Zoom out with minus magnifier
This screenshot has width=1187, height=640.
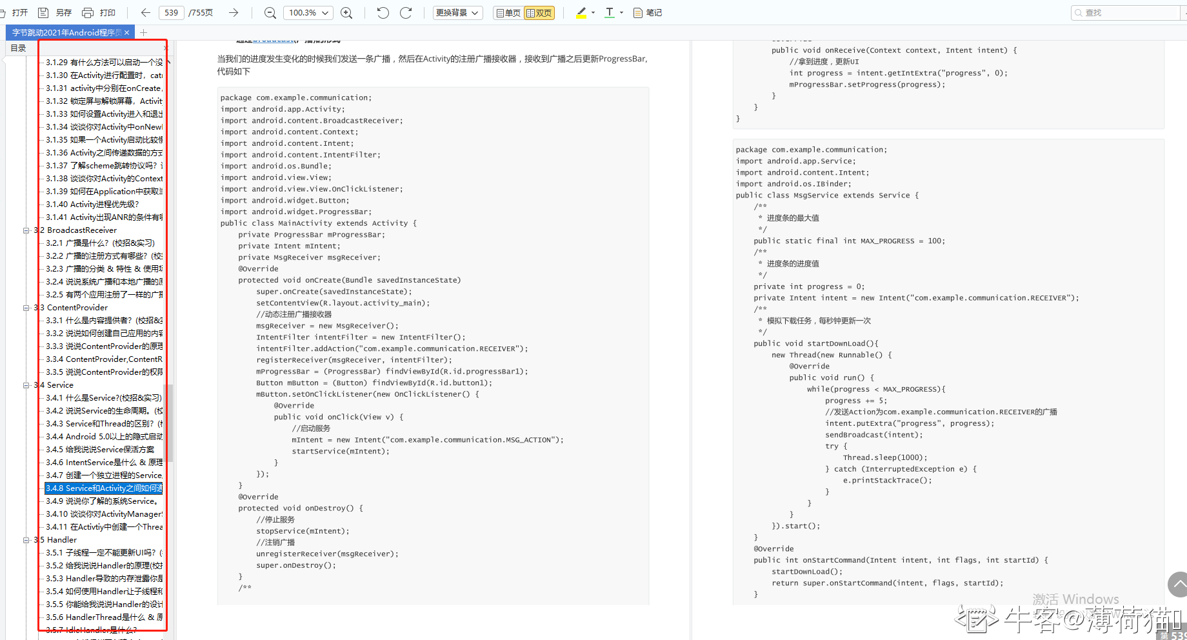(x=270, y=12)
